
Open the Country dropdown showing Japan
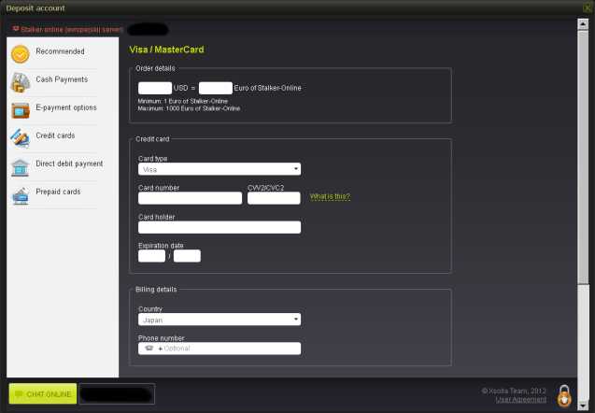tap(220, 320)
